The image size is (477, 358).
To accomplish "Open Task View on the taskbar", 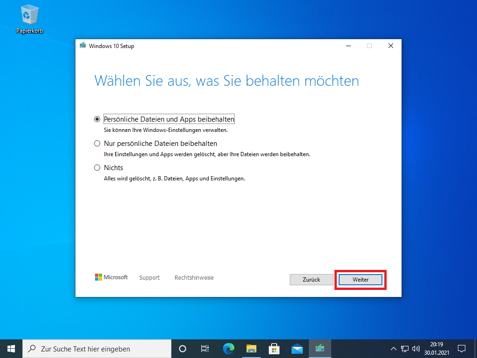I will click(205, 349).
